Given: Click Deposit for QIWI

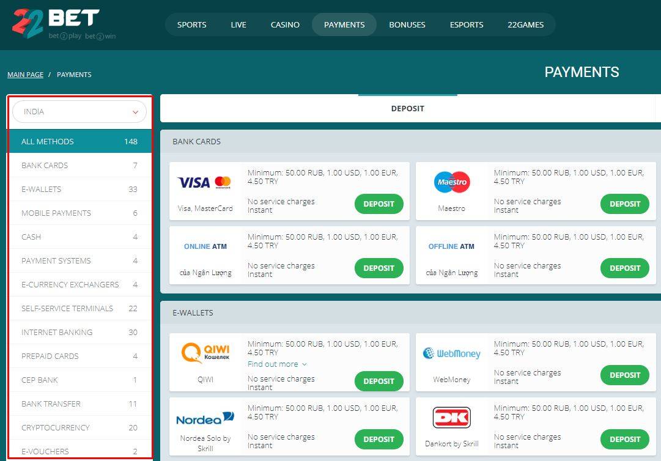Looking at the screenshot, I should 379,381.
